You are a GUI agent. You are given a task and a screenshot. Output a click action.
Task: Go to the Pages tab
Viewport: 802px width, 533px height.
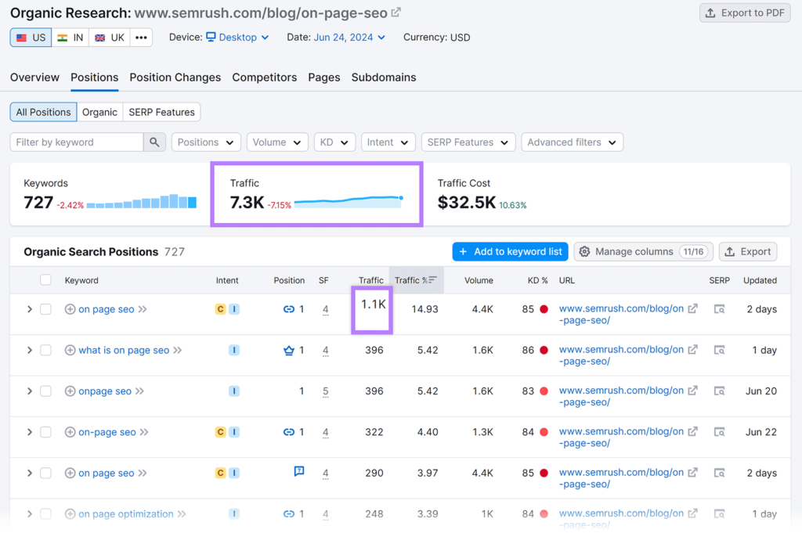pyautogui.click(x=323, y=77)
